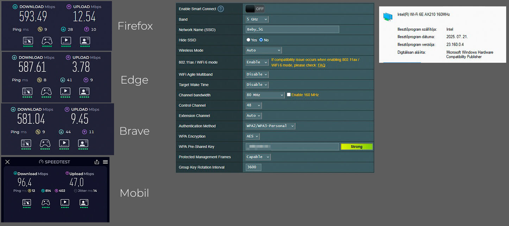The image size is (509, 226).
Task: Click video streaming icon in Mobil speedtest
Action: coord(64,202)
